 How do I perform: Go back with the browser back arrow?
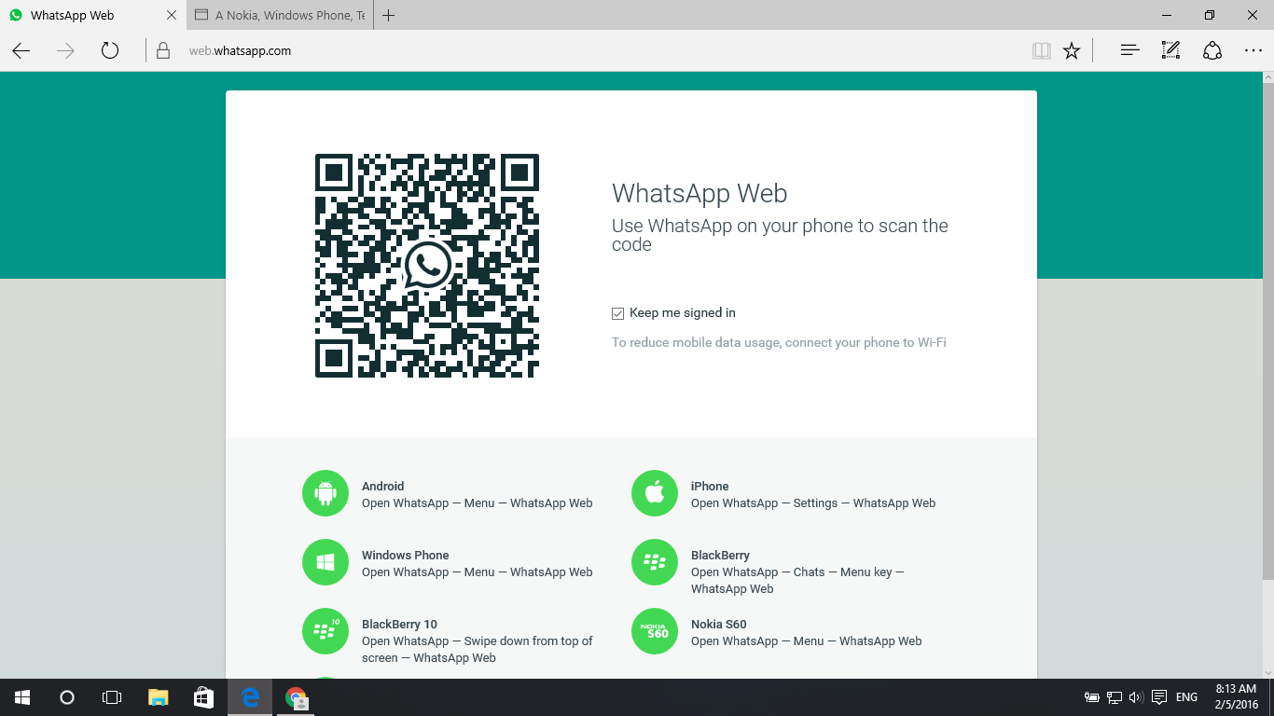coord(21,51)
